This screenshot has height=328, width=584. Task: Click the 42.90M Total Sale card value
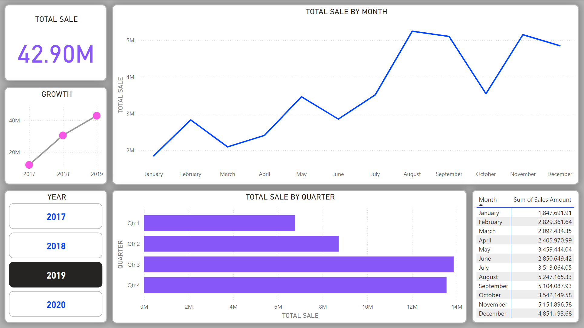(x=56, y=54)
